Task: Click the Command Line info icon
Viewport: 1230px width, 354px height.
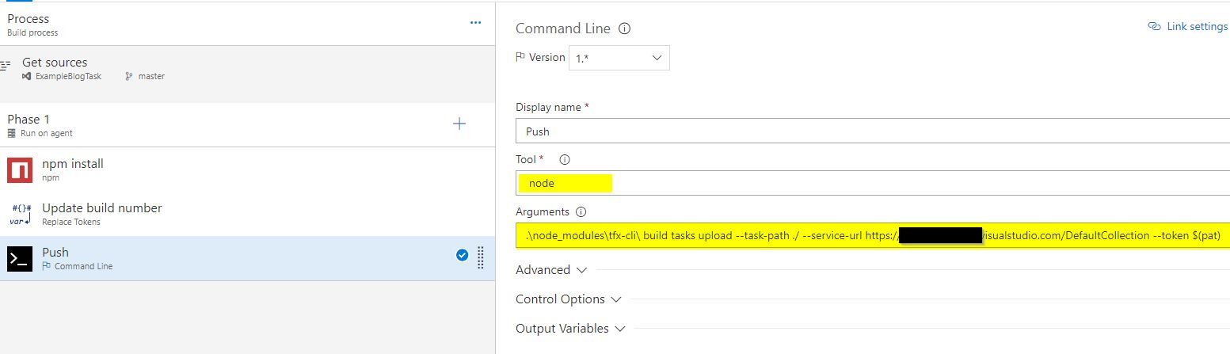Action: (x=624, y=29)
